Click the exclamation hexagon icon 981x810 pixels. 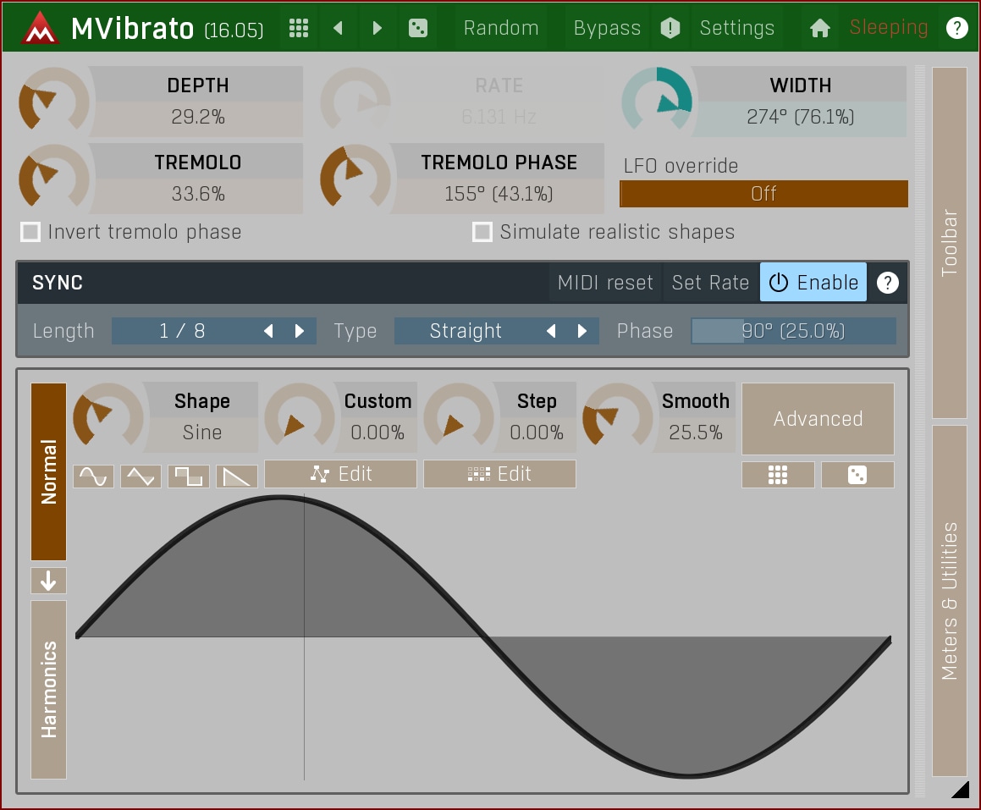point(670,28)
